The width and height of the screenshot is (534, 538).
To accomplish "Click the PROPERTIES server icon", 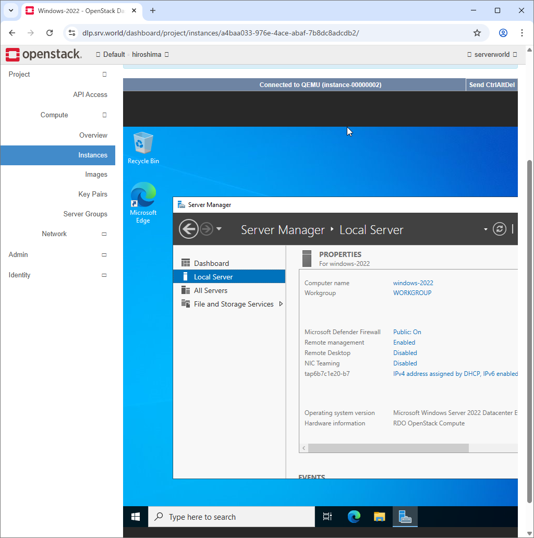I will [307, 259].
